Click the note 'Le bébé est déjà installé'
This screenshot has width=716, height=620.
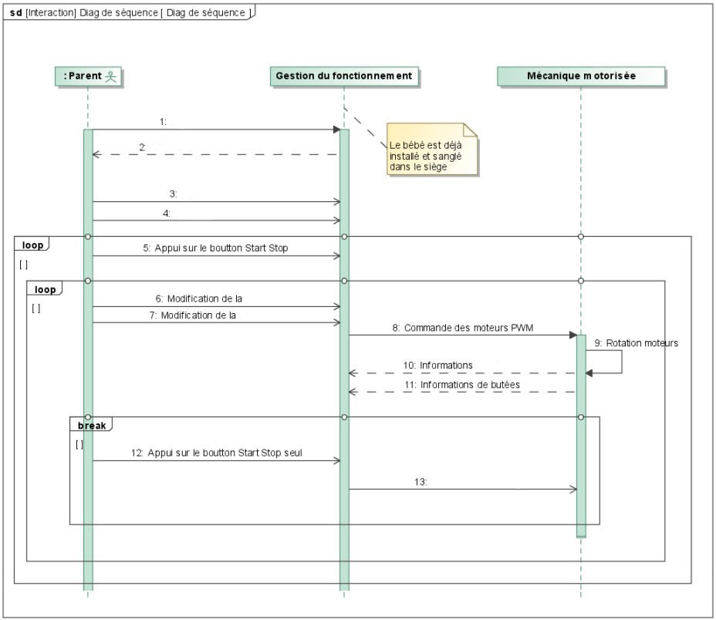(x=431, y=149)
